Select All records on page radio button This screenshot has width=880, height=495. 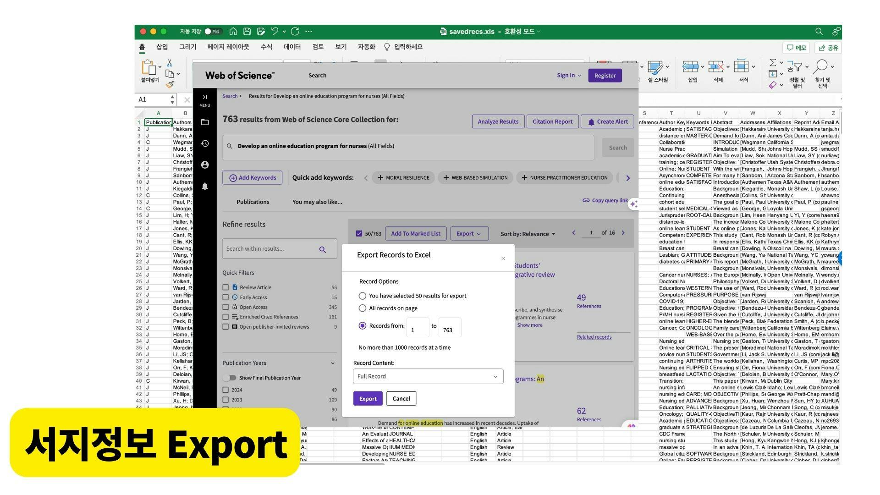(363, 308)
